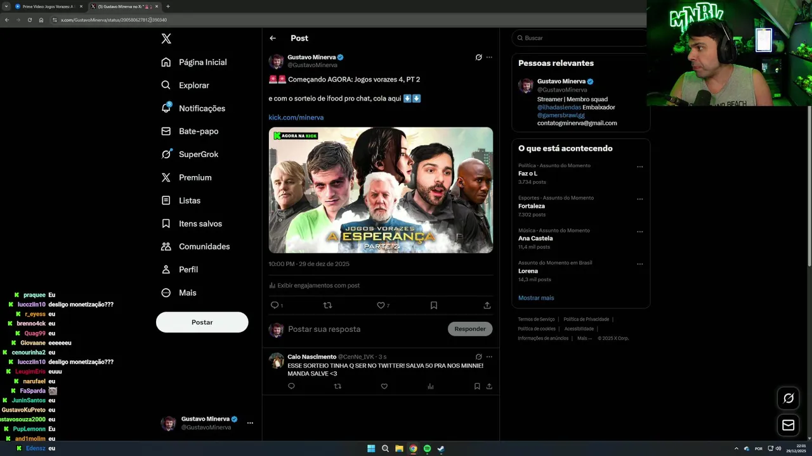Click Mostrar mais under trends
Viewport: 812px width, 456px height.
click(x=536, y=298)
